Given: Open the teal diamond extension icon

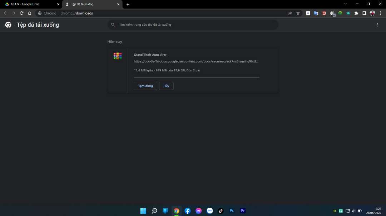Looking at the screenshot, I should [x=348, y=13].
